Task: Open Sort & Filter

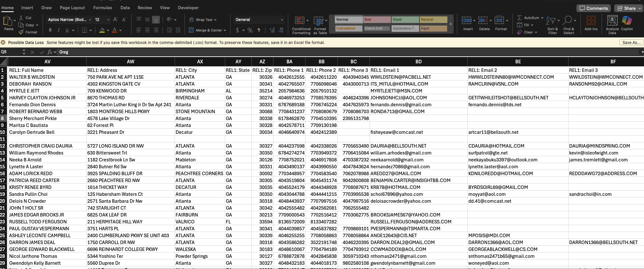Action: click(x=551, y=21)
